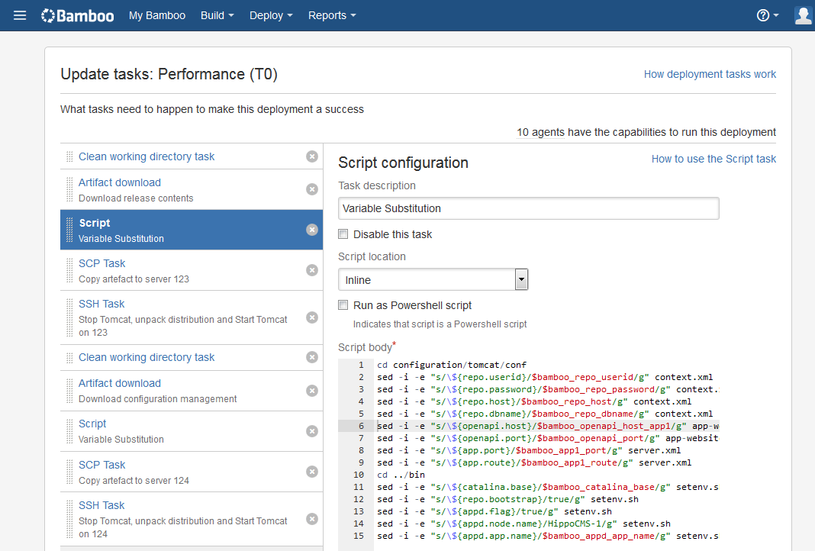Remove the selected Variable Substitution Script task
Screen dimensions: 815x551
[x=311, y=229]
